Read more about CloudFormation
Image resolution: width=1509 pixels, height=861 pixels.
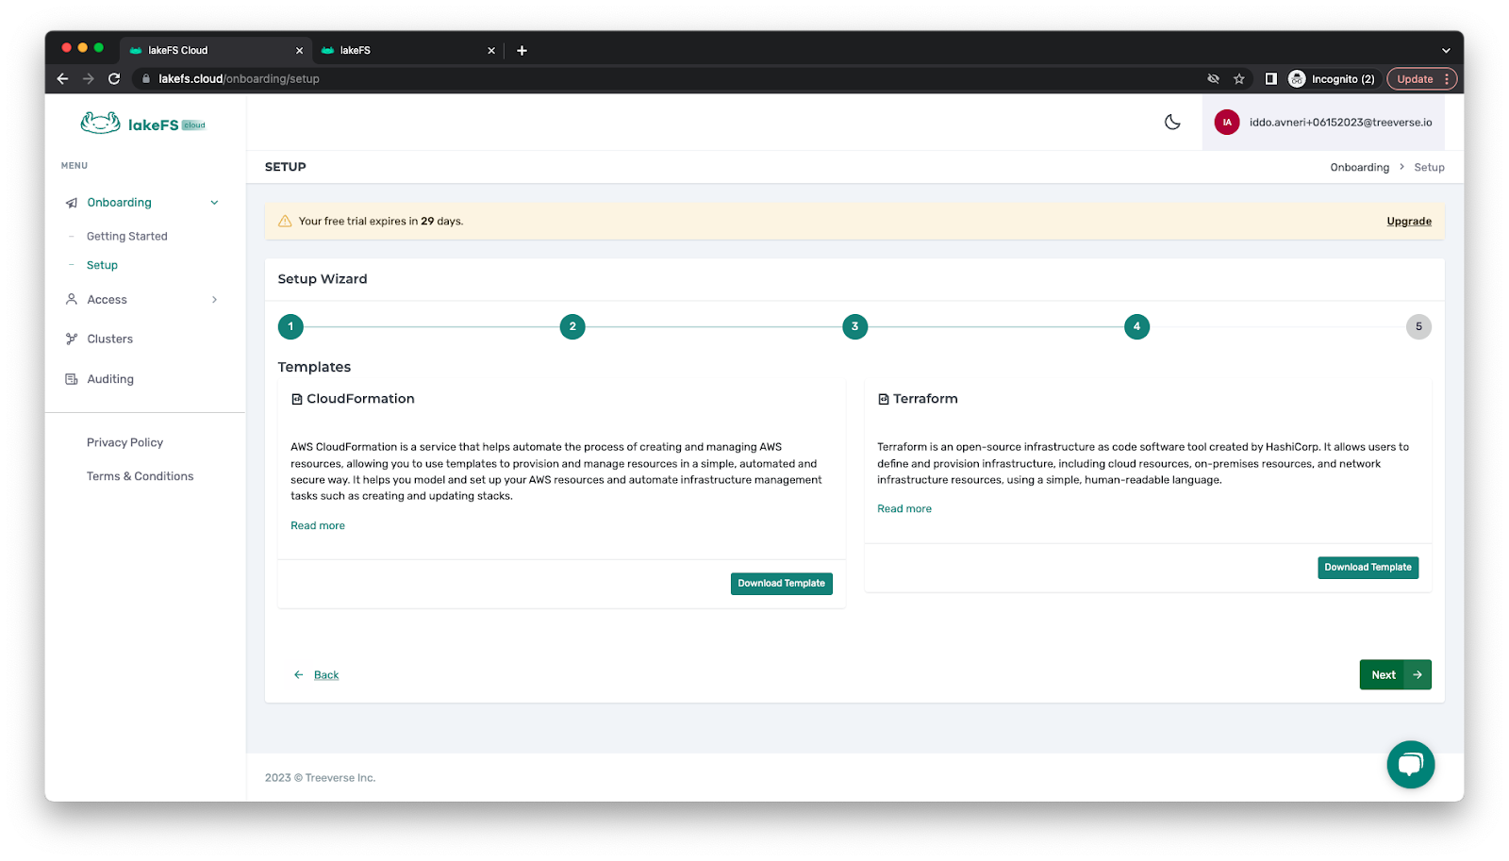click(x=318, y=526)
